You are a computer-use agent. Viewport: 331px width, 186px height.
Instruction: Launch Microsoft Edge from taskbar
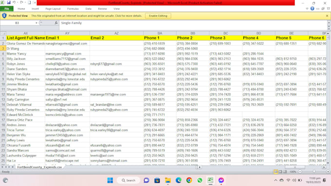pos(178,180)
